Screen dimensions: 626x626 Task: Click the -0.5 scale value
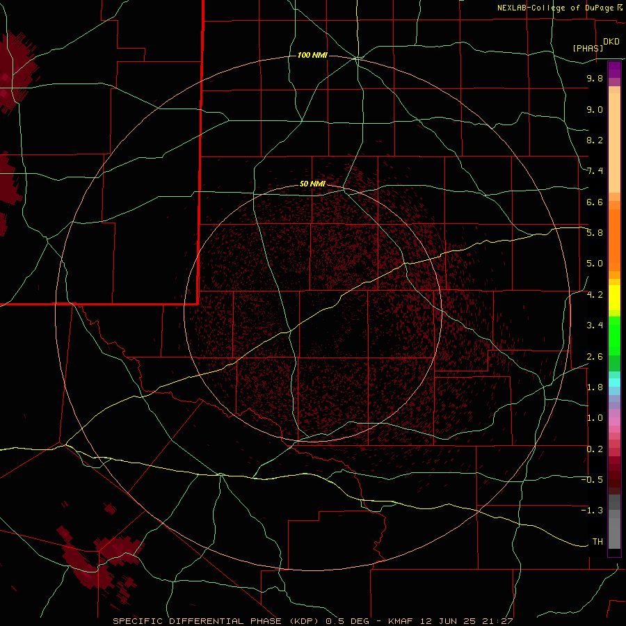coord(592,480)
